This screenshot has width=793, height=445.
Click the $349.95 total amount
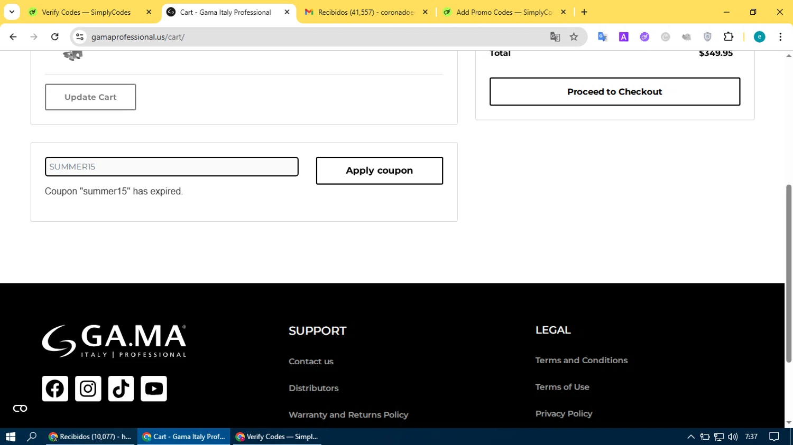pyautogui.click(x=716, y=53)
